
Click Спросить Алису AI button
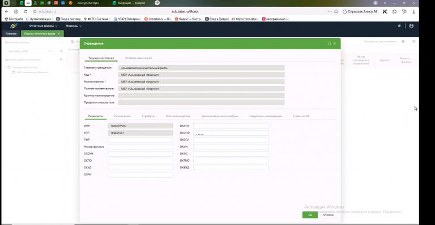coord(360,12)
